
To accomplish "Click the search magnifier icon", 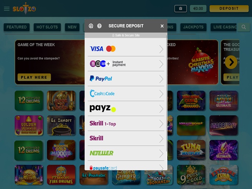I will 243,27.
